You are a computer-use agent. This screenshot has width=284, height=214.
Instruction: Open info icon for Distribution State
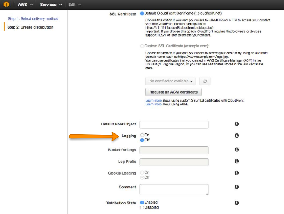click(237, 203)
